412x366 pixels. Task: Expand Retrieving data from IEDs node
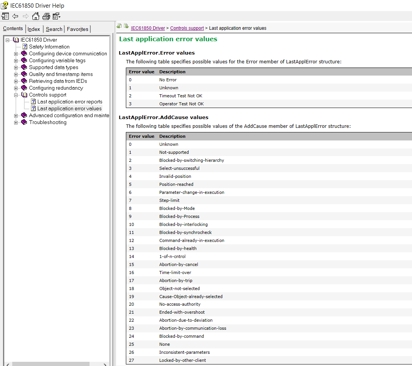coord(16,81)
